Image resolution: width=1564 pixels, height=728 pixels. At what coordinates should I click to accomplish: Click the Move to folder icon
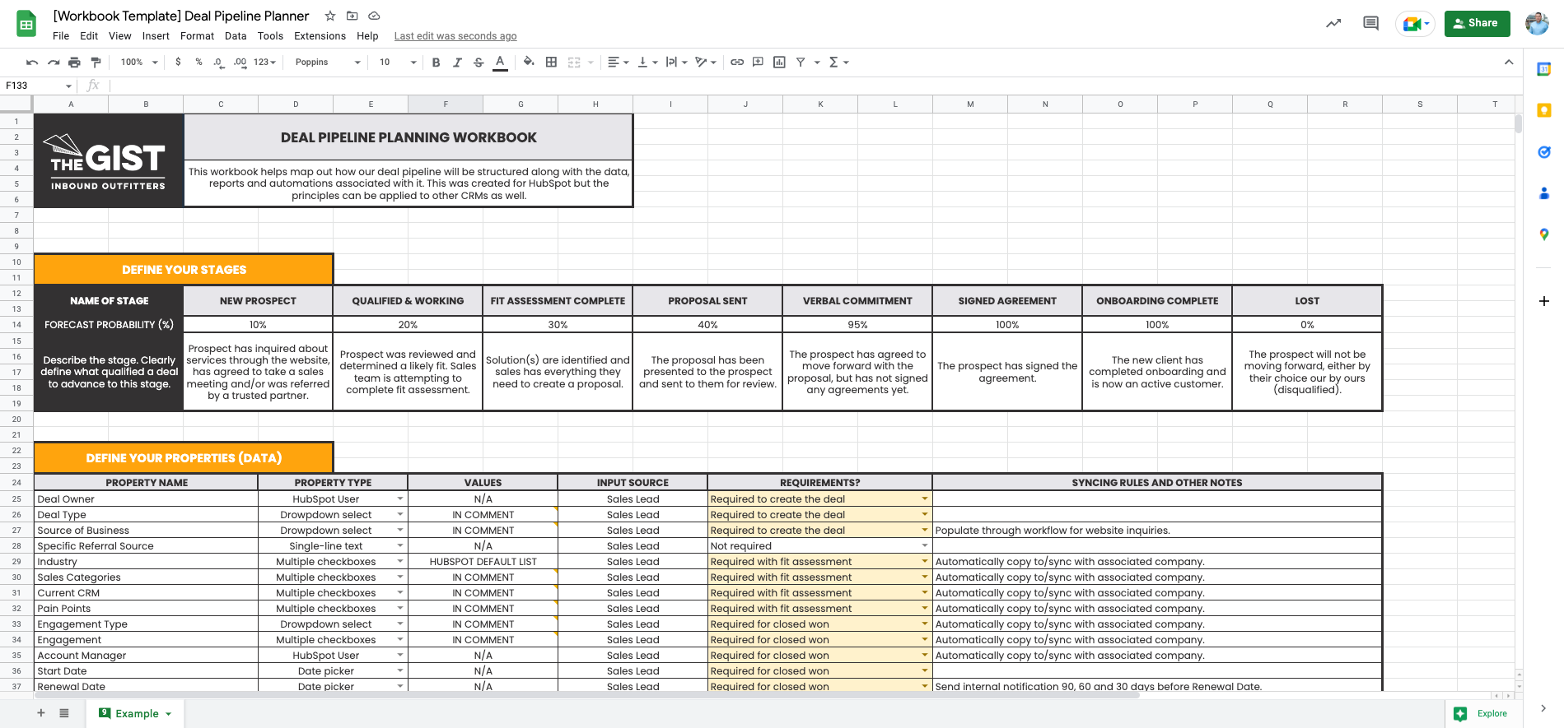[352, 16]
